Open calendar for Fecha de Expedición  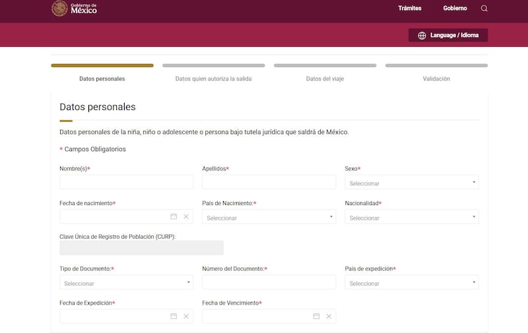[174, 316]
